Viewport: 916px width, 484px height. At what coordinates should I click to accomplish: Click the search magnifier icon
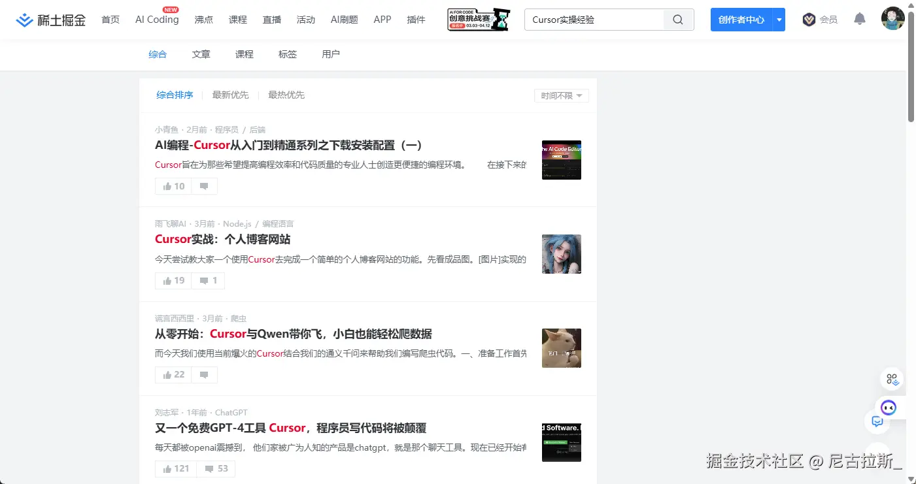tap(677, 20)
